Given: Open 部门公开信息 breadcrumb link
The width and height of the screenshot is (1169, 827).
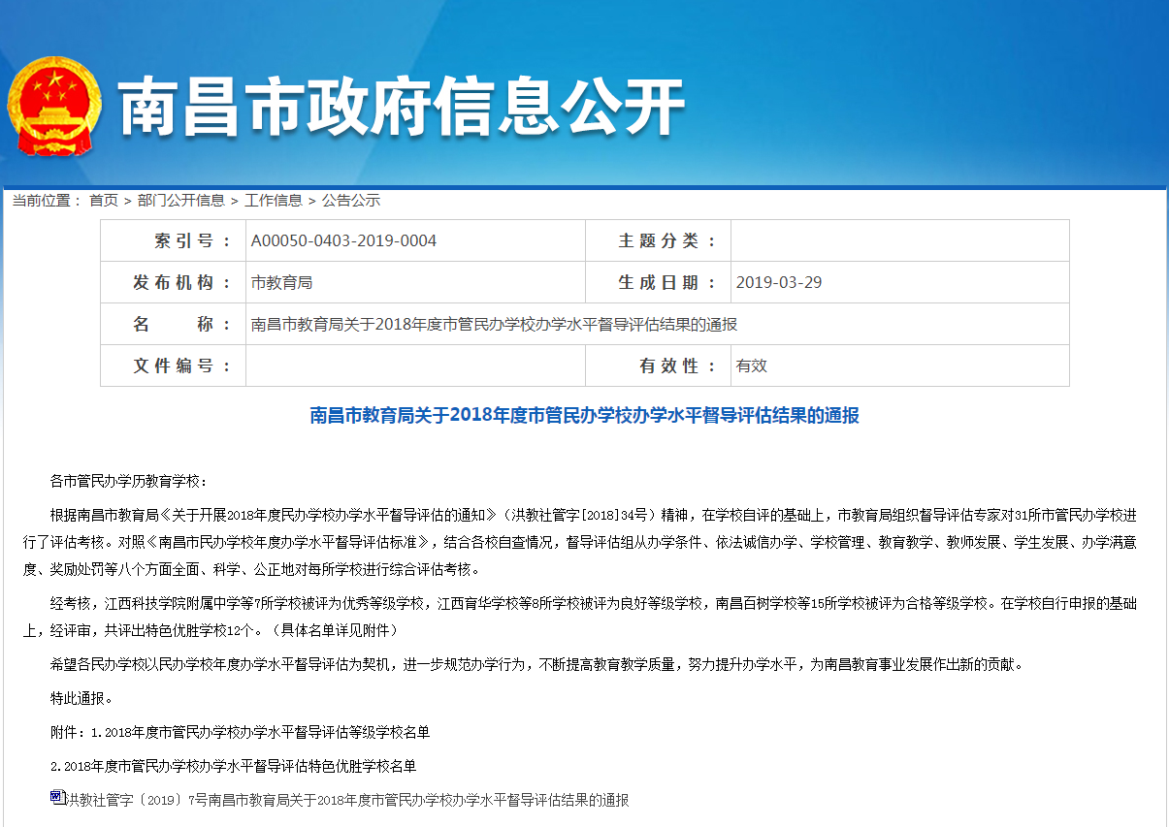Looking at the screenshot, I should pos(181,201).
